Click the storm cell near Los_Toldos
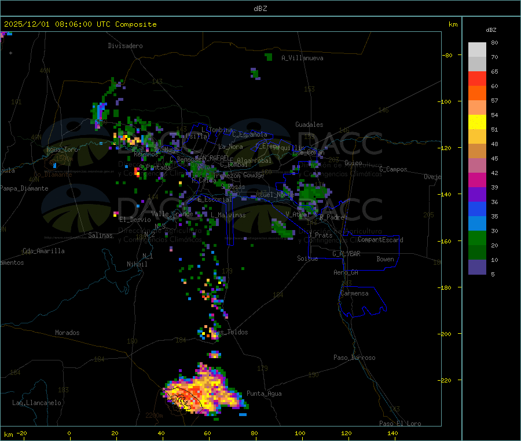 208,333
